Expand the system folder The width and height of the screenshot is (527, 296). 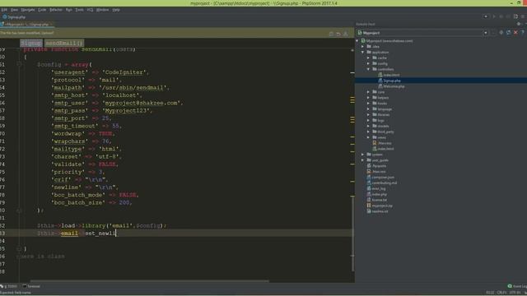coord(362,155)
